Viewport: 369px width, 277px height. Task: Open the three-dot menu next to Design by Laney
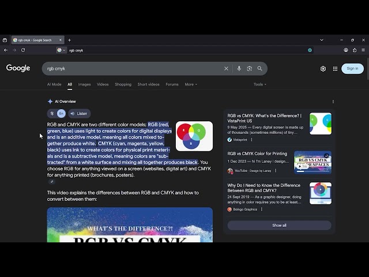pos(276,171)
